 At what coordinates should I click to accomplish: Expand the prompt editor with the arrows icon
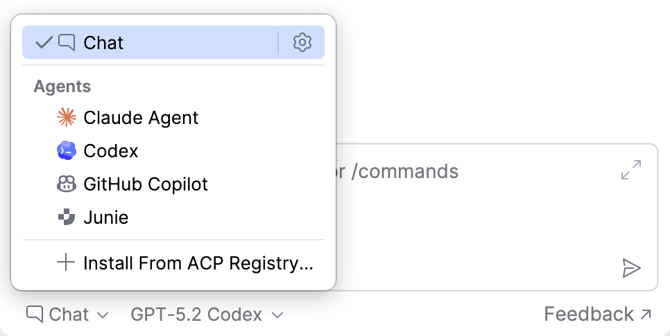[x=631, y=170]
